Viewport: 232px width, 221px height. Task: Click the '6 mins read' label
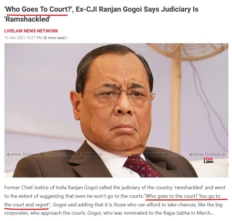pyautogui.click(x=55, y=38)
